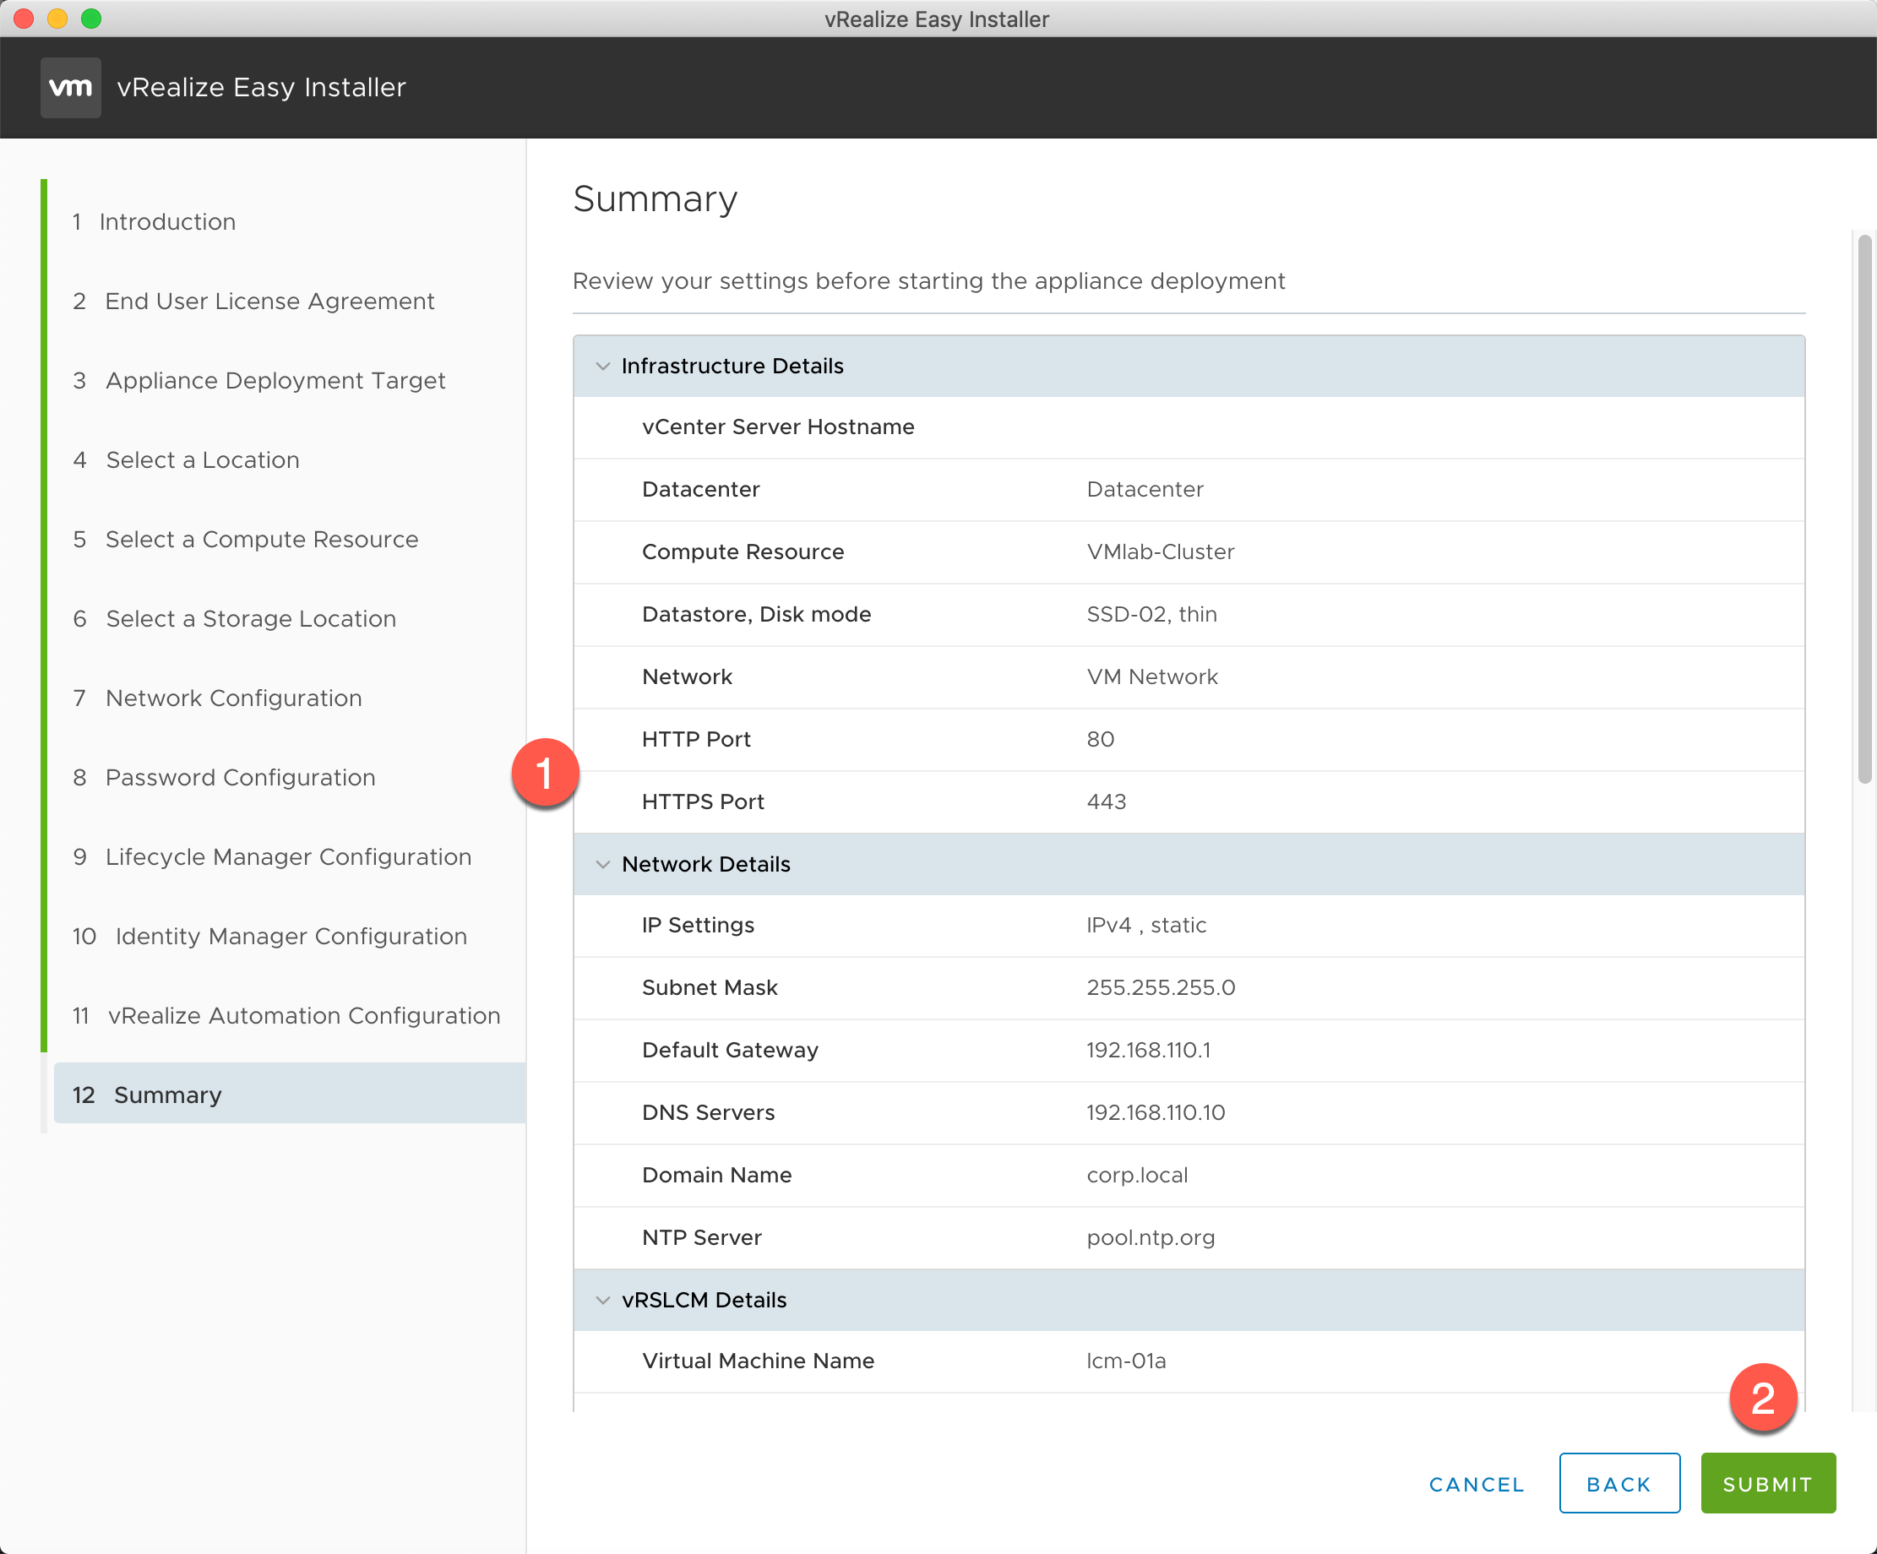The image size is (1877, 1554).
Task: Click the subnet mask 255.255.255.0
Action: tap(1160, 988)
